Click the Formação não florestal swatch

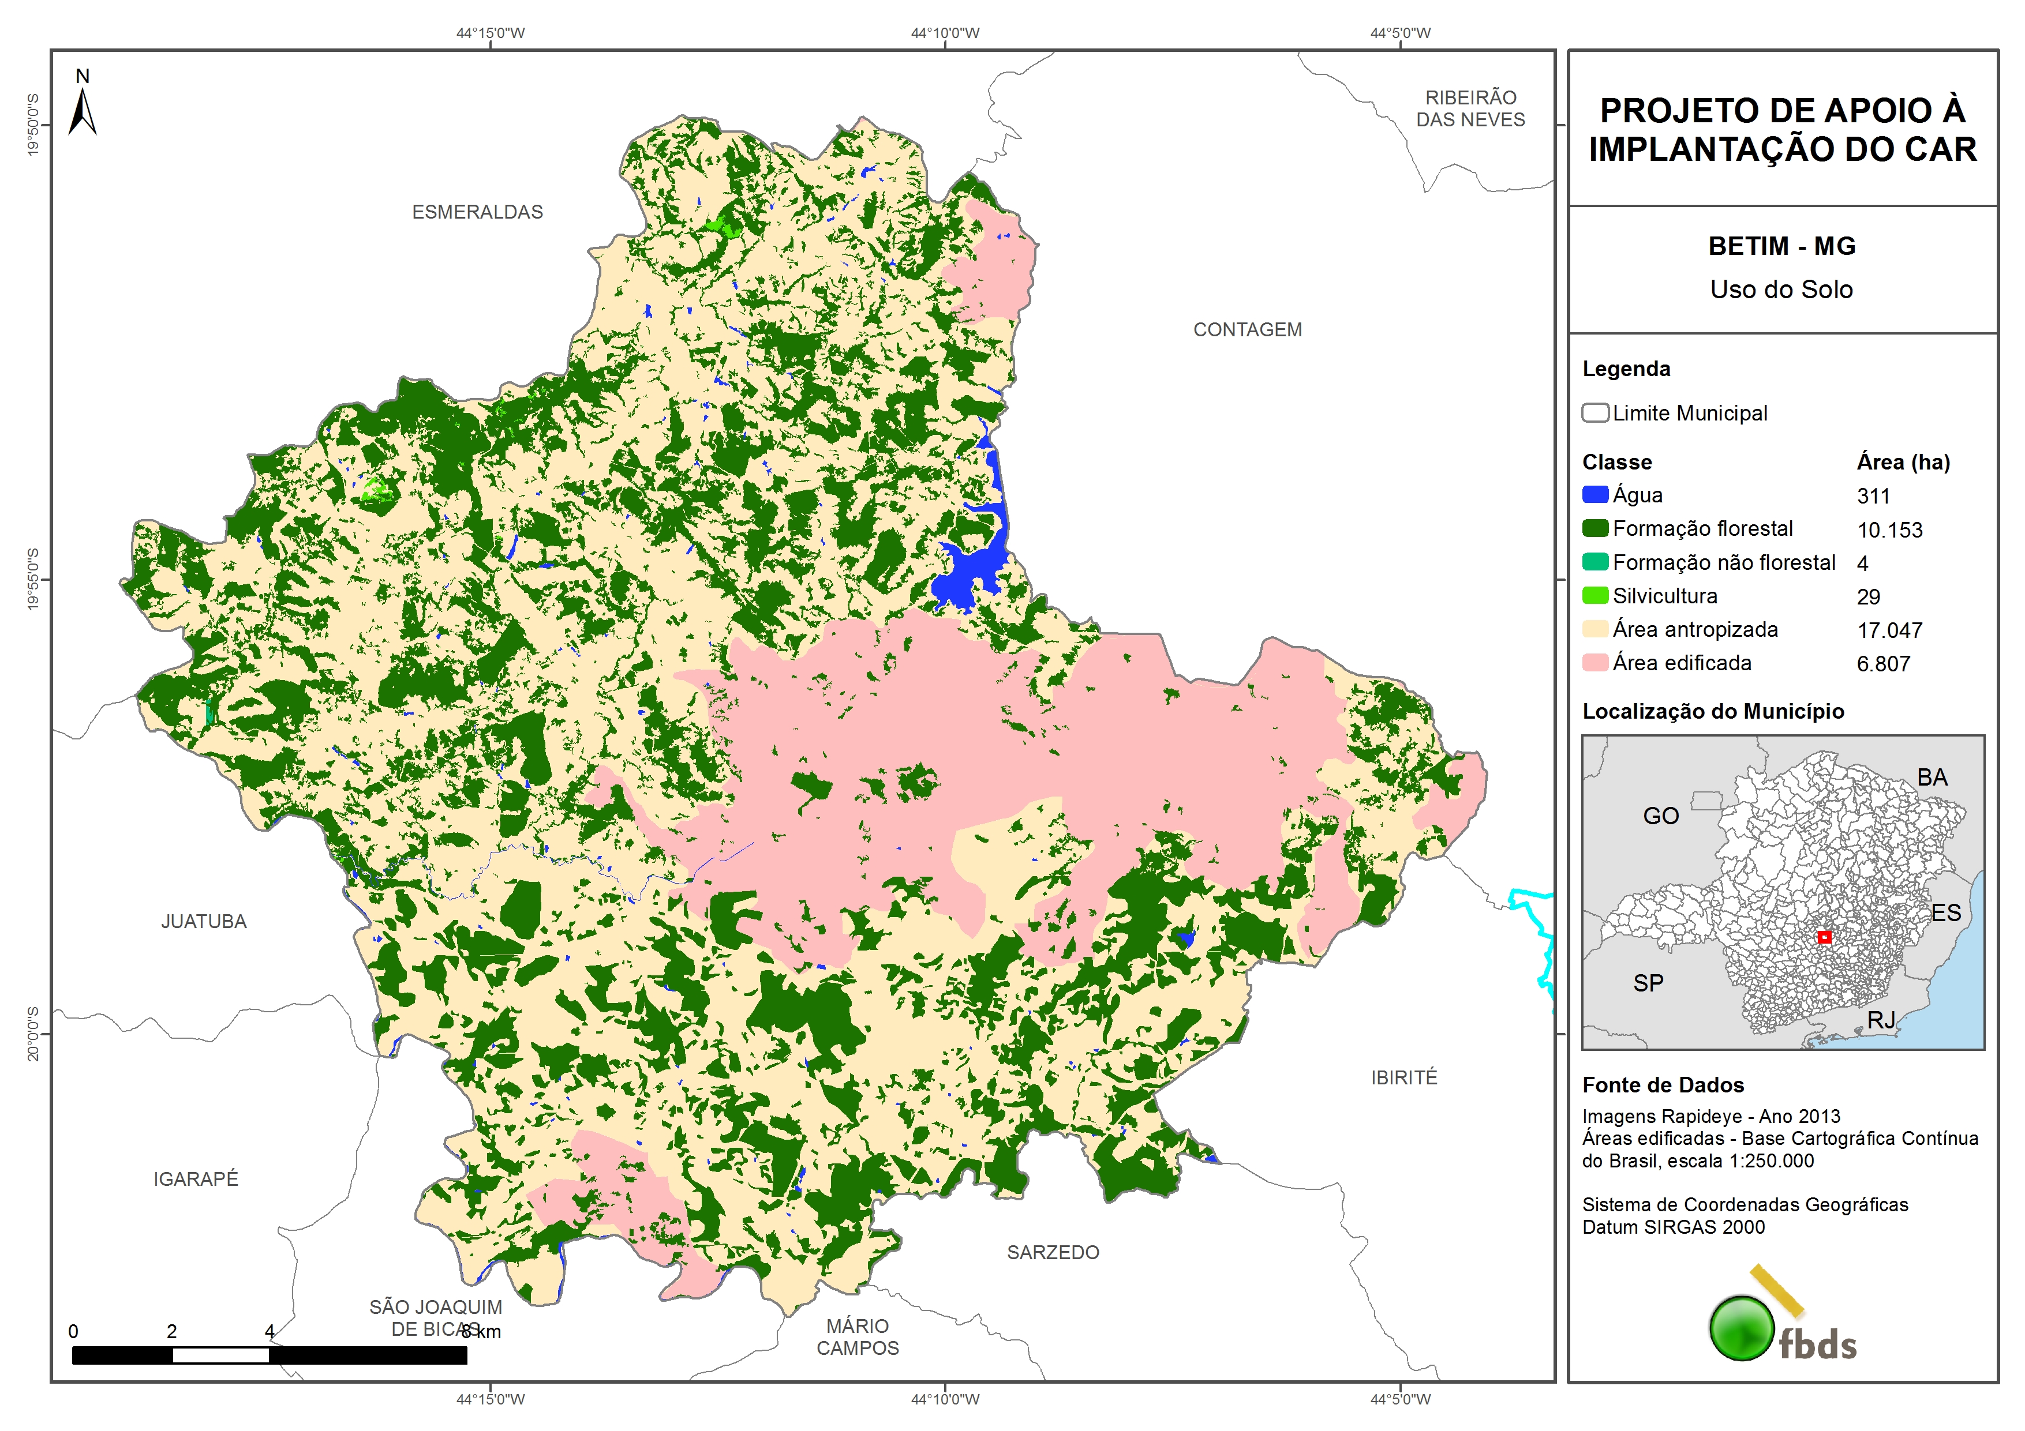click(x=1594, y=562)
